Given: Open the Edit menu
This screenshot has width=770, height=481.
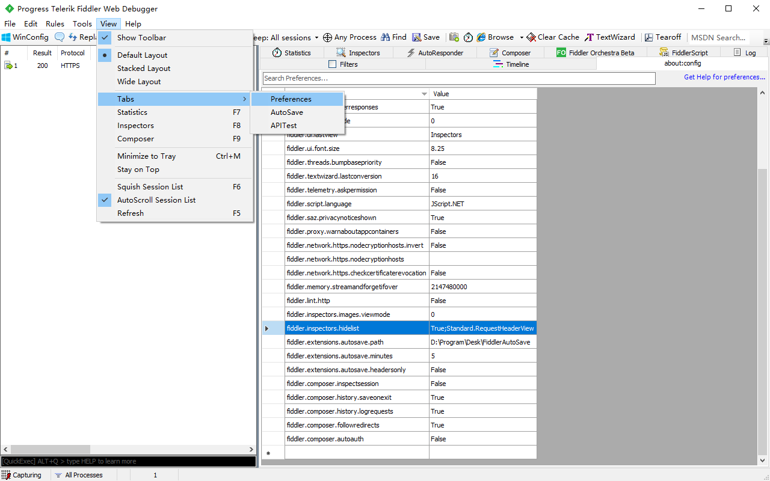Looking at the screenshot, I should [x=31, y=24].
